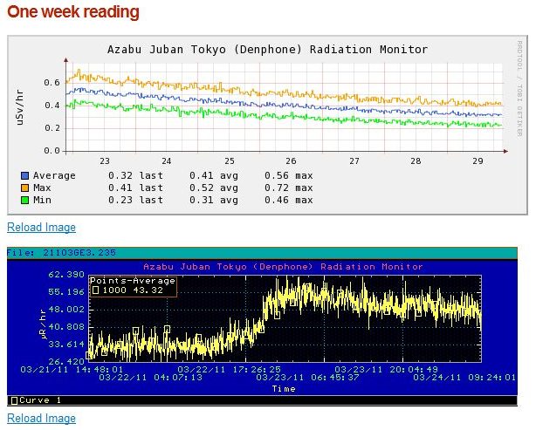
Task: Click the blue Average legend swatch
Action: tap(24, 176)
